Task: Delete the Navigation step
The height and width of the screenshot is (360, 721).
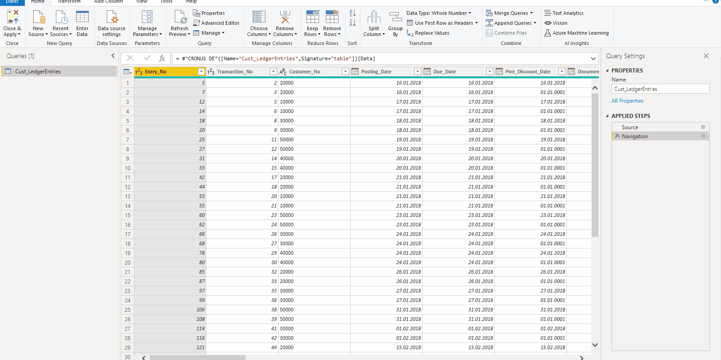Action: click(617, 136)
